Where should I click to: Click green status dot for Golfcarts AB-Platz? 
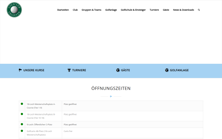pyautogui.click(x=22, y=131)
